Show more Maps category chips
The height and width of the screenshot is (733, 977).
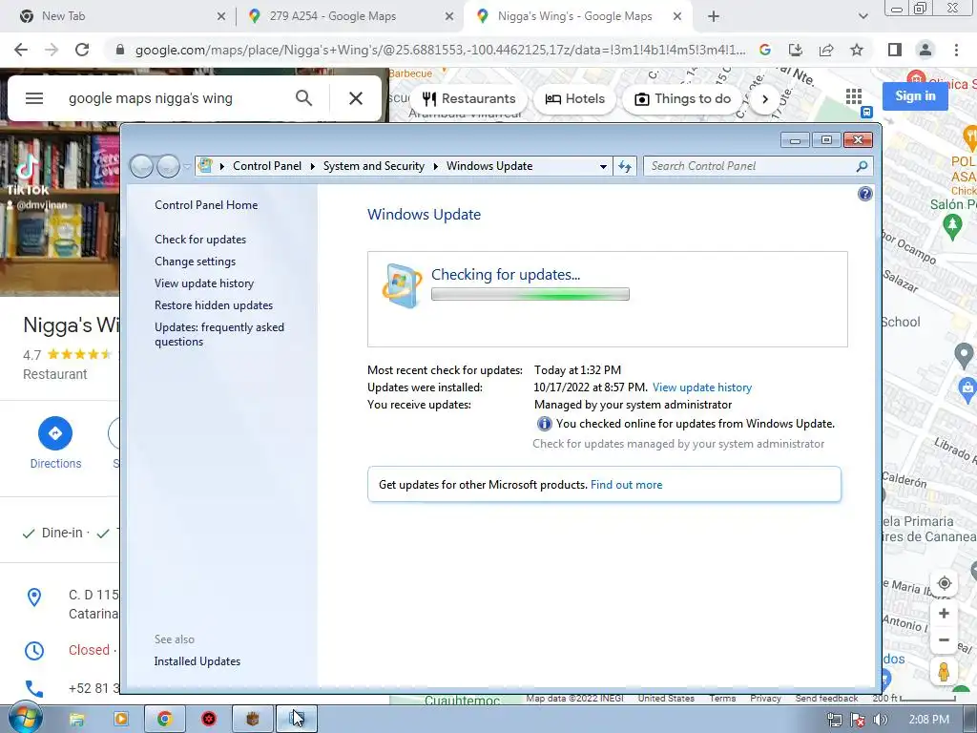765,98
